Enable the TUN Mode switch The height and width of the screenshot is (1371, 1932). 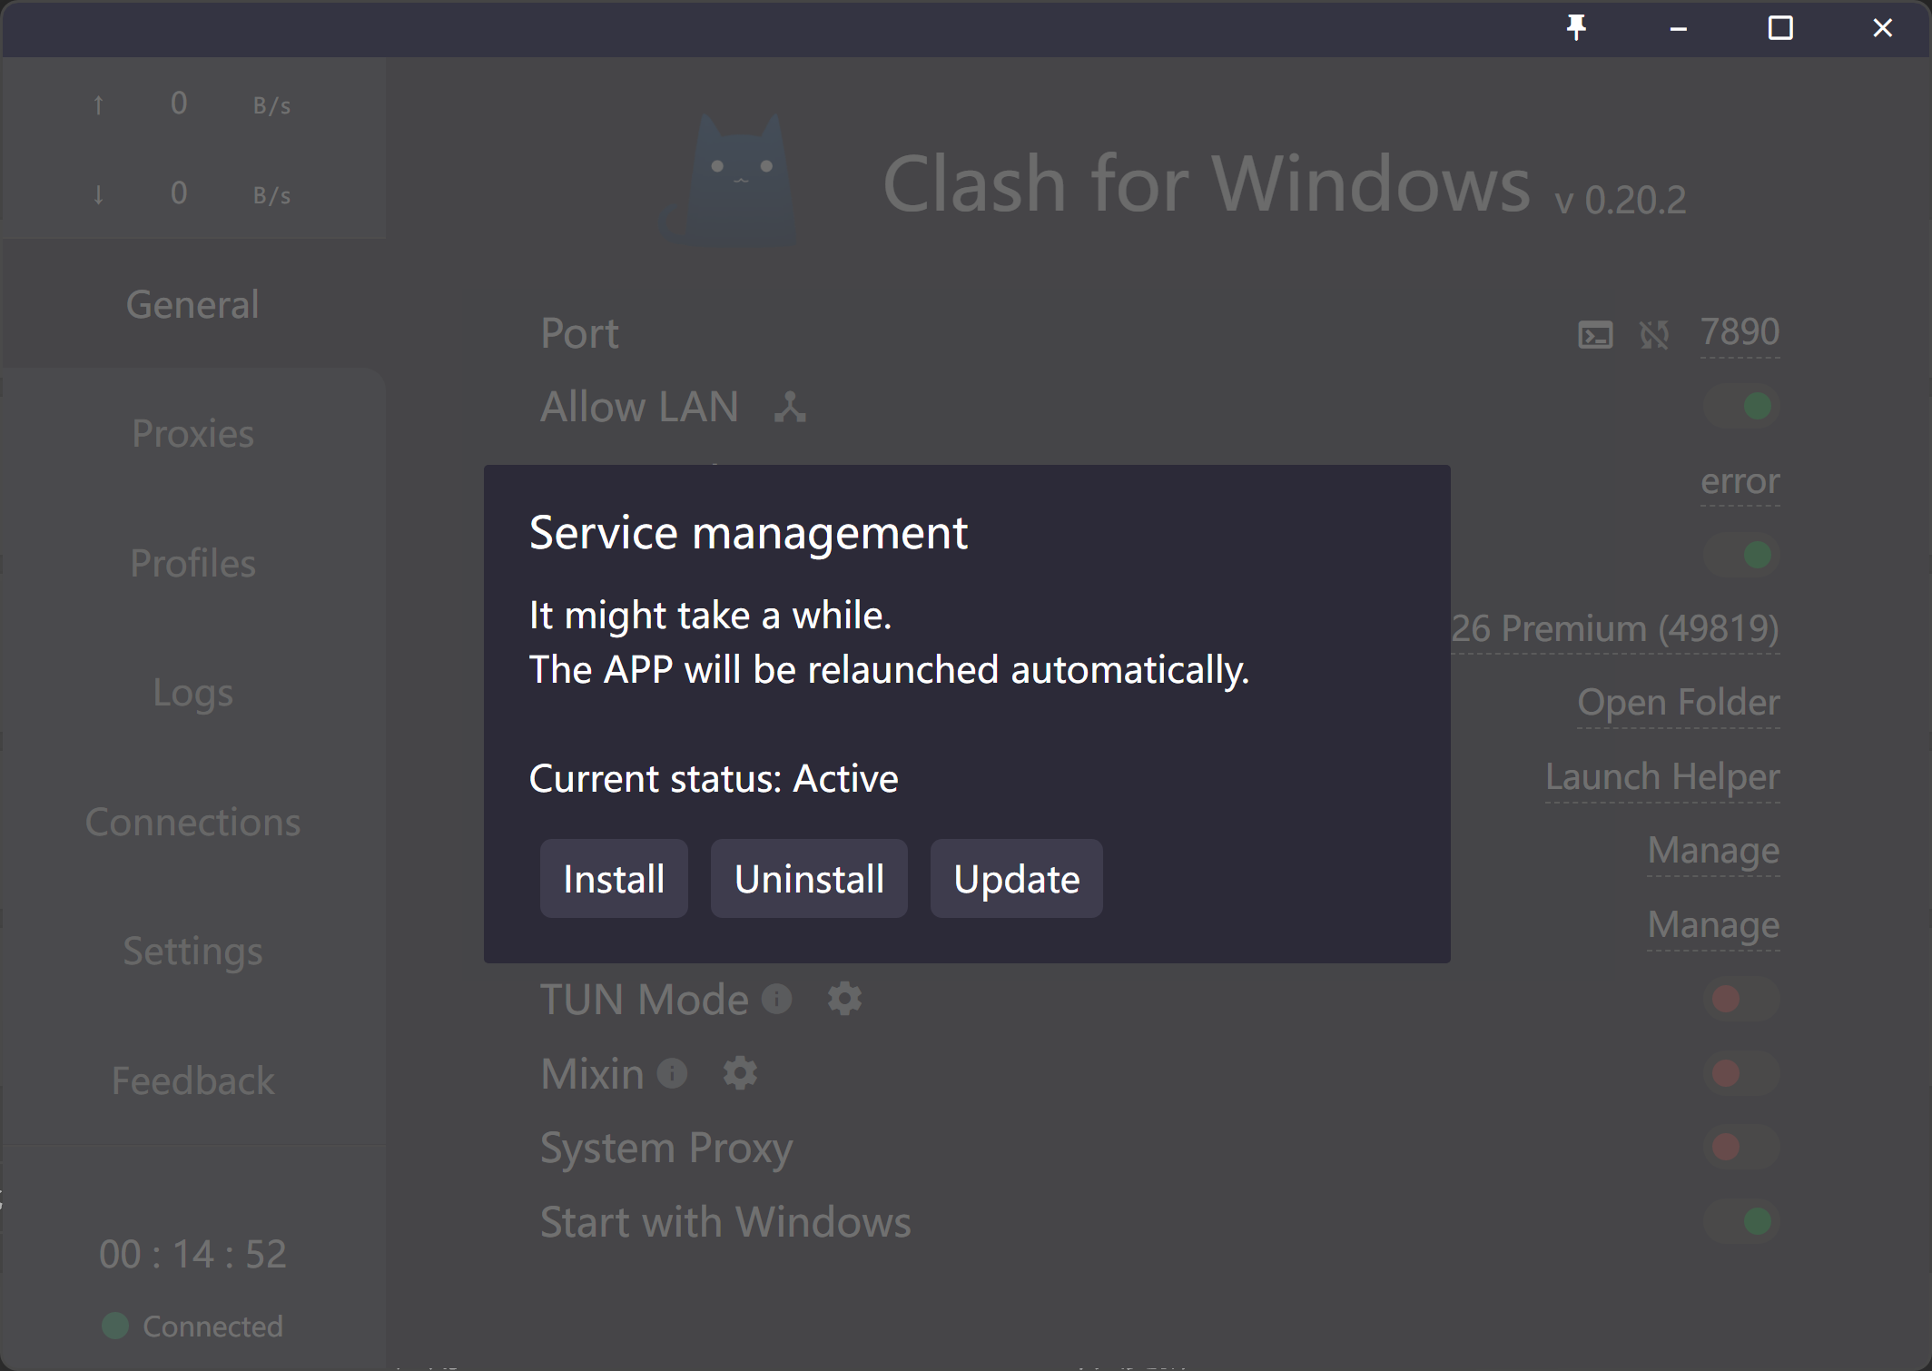pyautogui.click(x=1741, y=999)
